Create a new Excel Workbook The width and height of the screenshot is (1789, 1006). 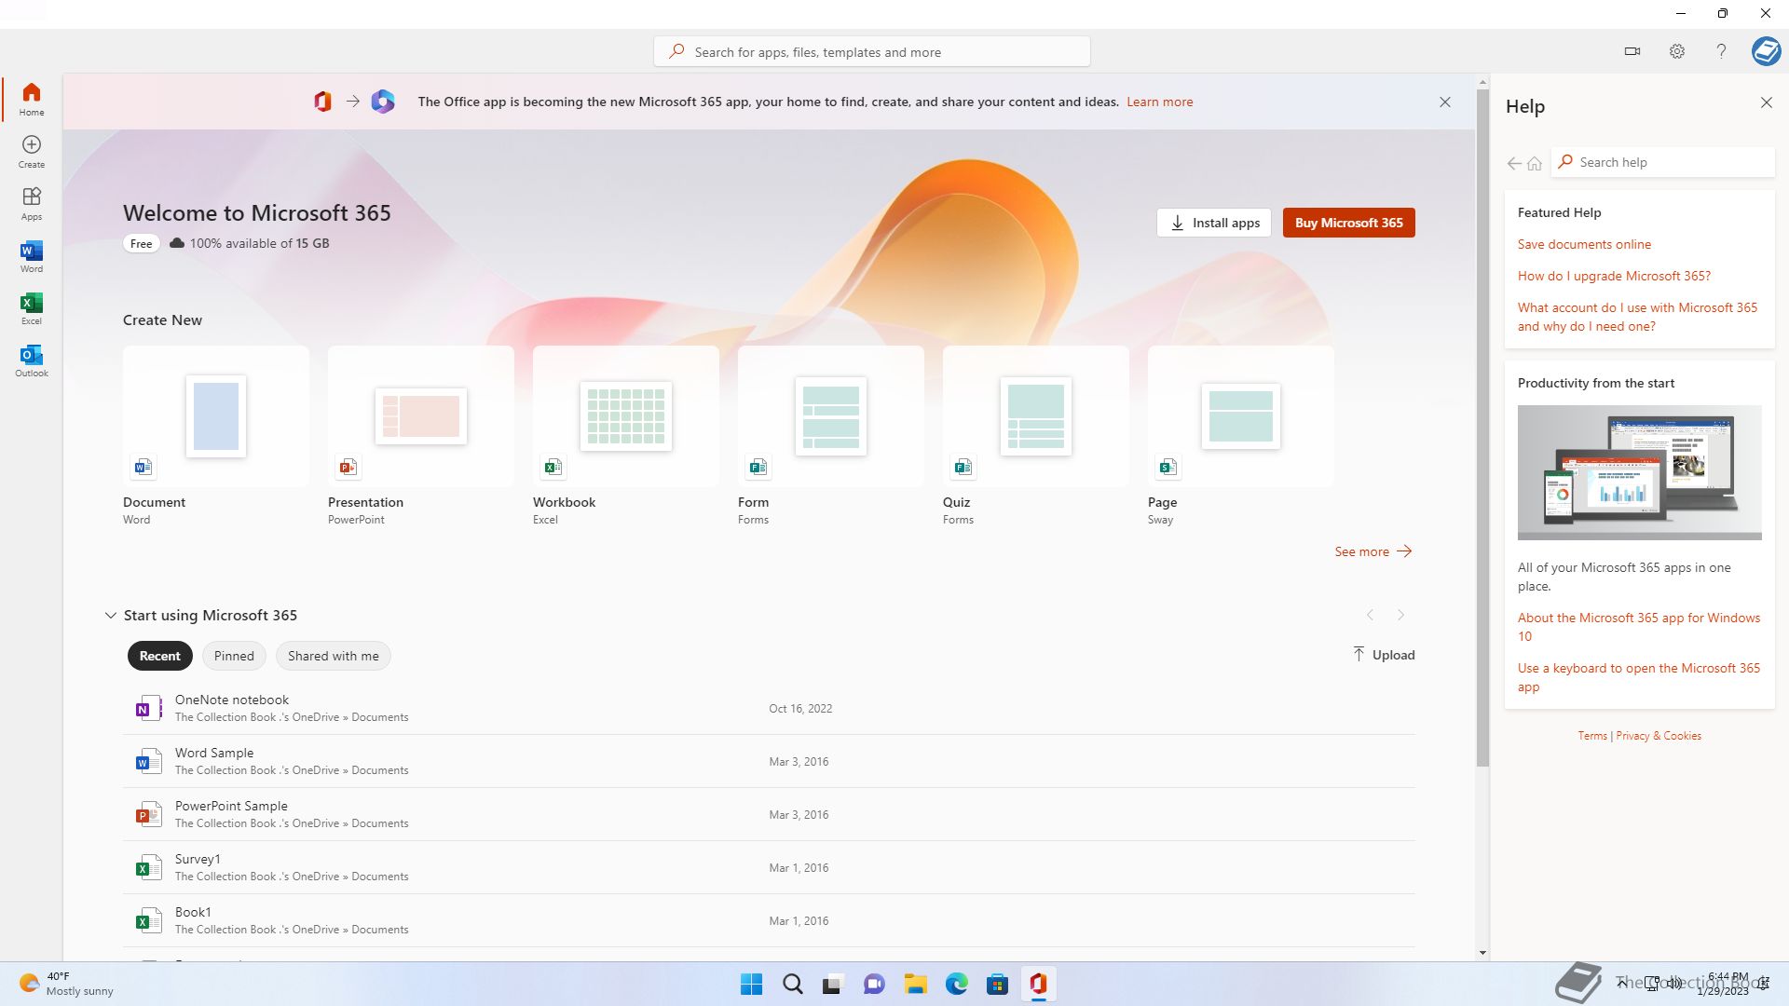(x=626, y=436)
